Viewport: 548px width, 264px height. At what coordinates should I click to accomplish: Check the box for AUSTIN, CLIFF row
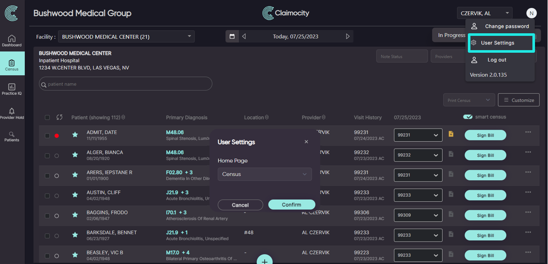pos(47,196)
